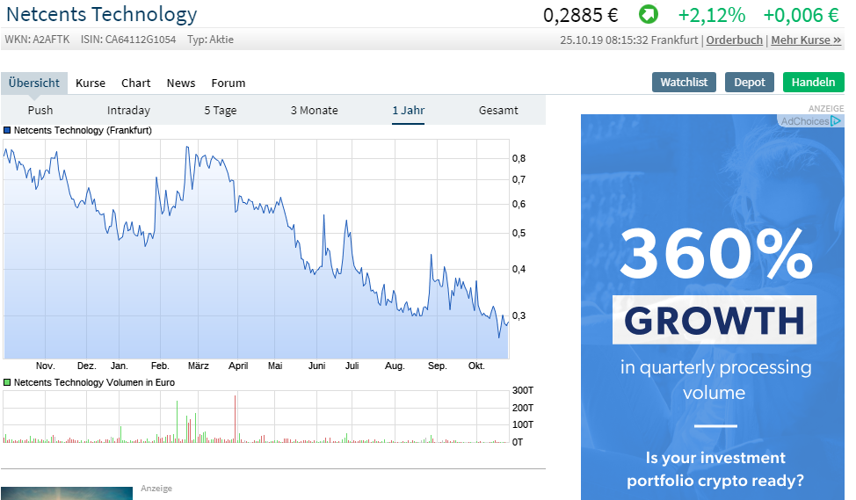Click the Netcents Technology (Frankfurt) legend label
This screenshot has height=500, width=856.
pyautogui.click(x=83, y=130)
